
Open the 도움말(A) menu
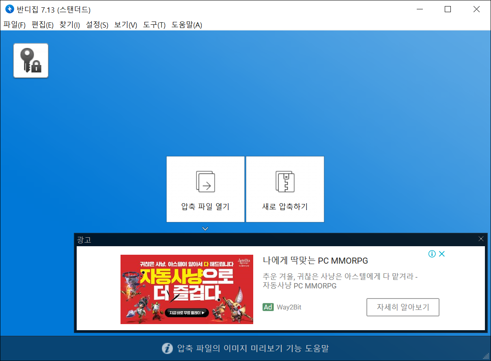(187, 25)
